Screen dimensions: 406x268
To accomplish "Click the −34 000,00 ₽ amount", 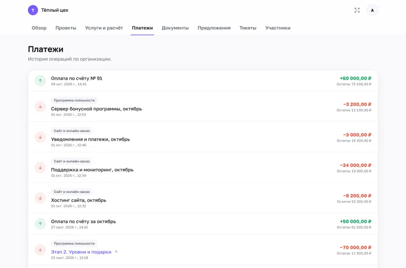I will 356,165.
